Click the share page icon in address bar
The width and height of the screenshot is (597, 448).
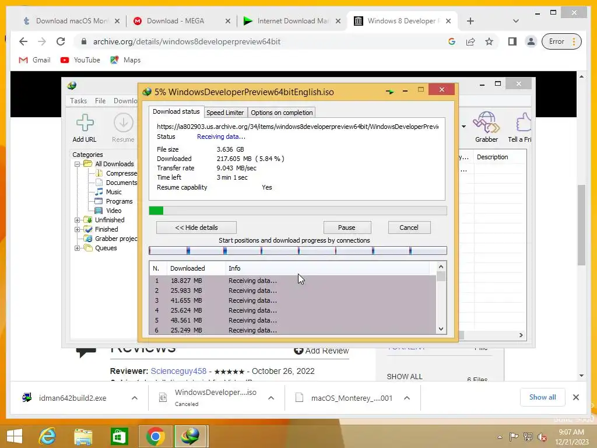click(470, 41)
